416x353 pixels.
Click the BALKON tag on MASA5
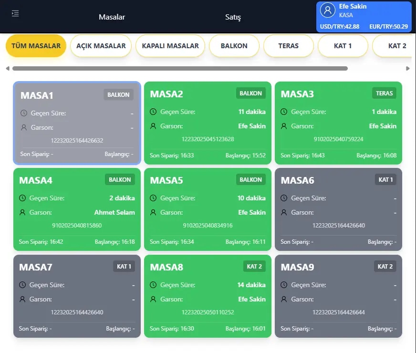[250, 180]
